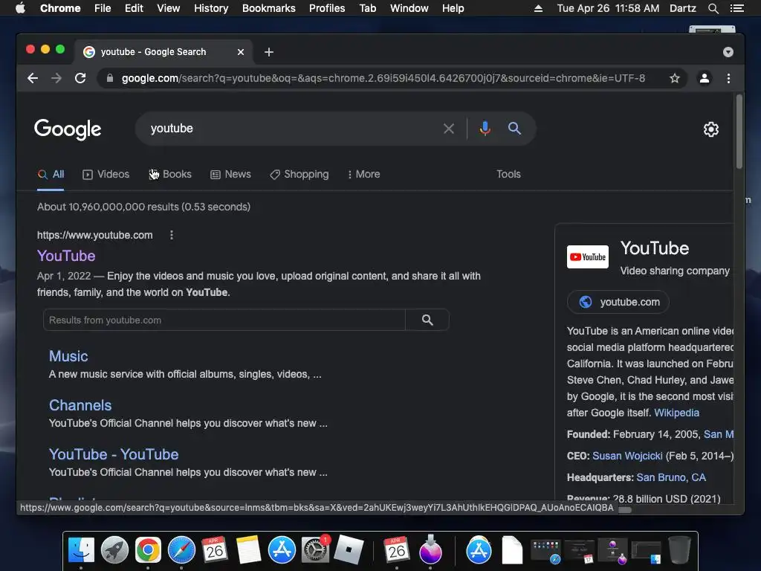This screenshot has height=571, width=761.
Task: Submit the youtube.com site search button
Action: (427, 320)
